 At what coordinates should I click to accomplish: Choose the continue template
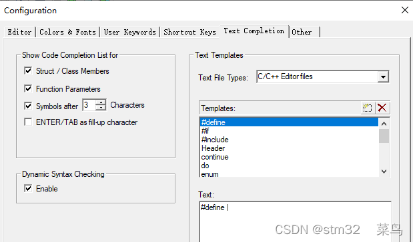(x=289, y=157)
